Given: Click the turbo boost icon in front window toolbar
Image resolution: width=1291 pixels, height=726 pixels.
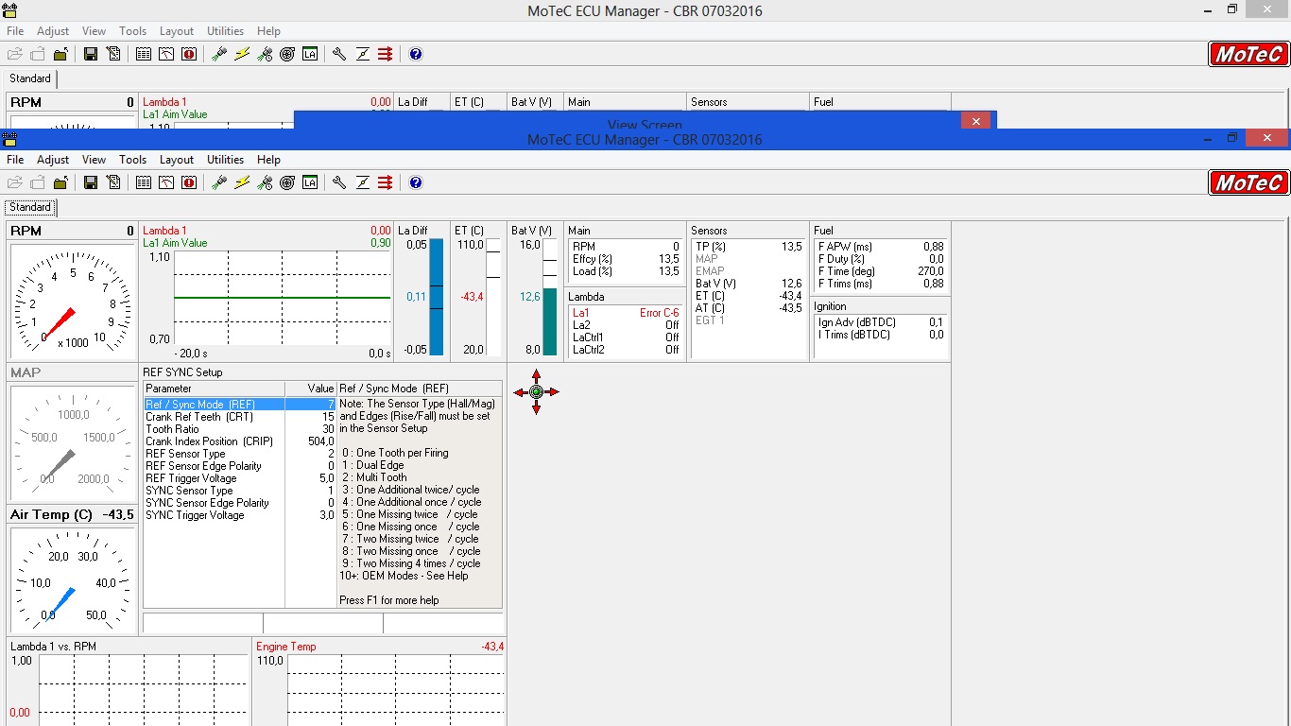Looking at the screenshot, I should (x=287, y=182).
